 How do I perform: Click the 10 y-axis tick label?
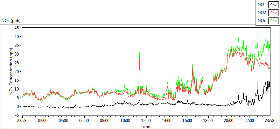point(17,89)
